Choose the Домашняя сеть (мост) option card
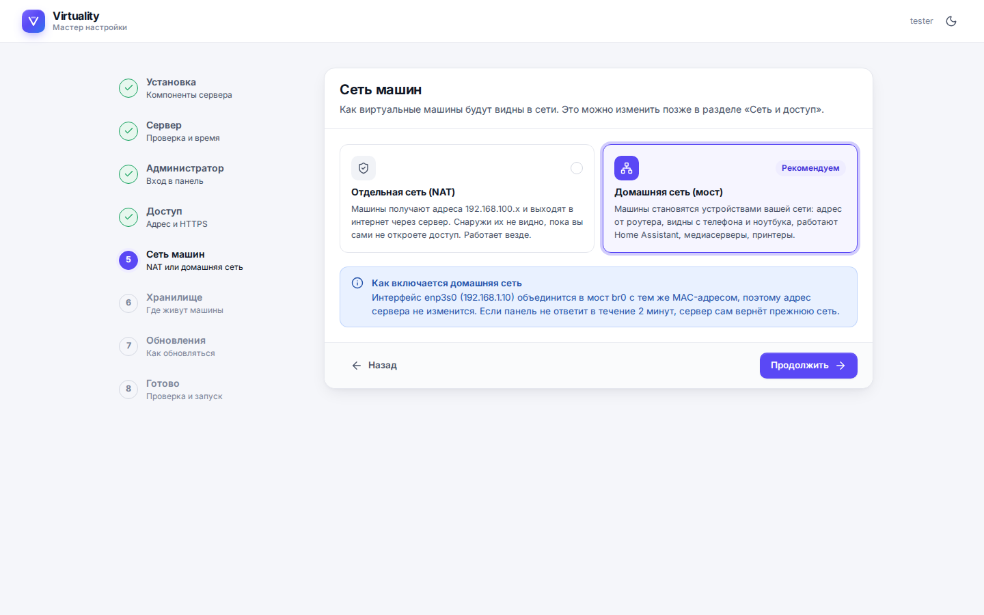The width and height of the screenshot is (984, 615). [730, 198]
